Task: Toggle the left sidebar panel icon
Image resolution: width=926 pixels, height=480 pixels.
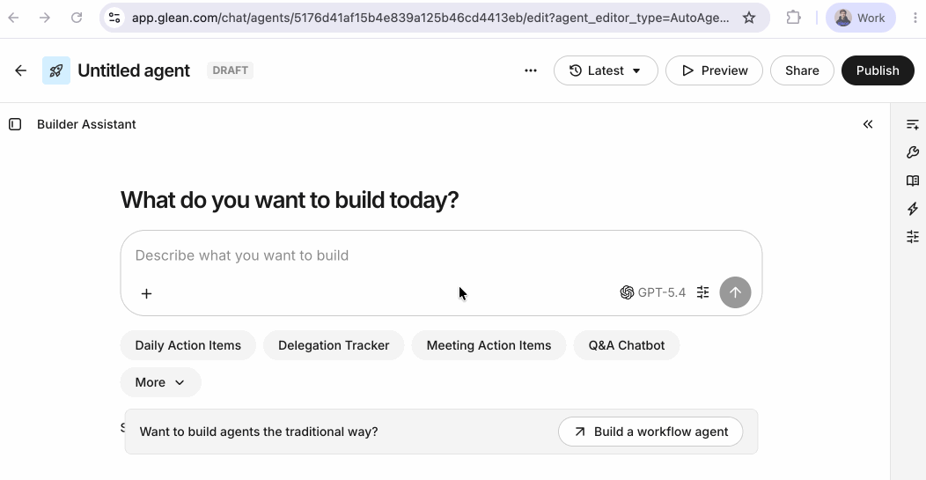Action: click(x=15, y=124)
